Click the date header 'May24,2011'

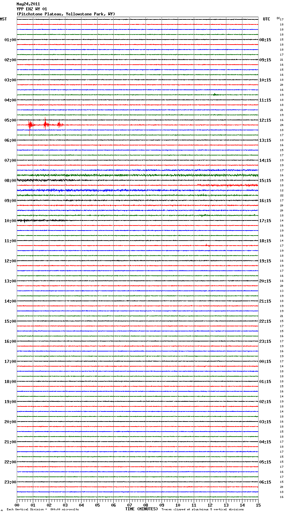pyautogui.click(x=28, y=4)
